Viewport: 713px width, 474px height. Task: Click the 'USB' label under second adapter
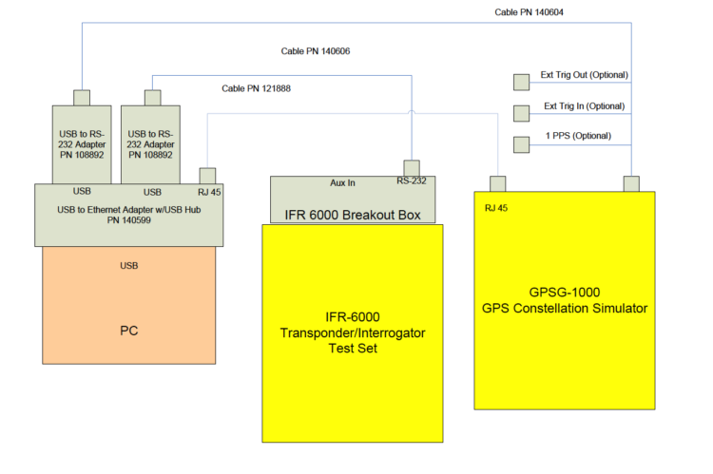[x=152, y=192]
